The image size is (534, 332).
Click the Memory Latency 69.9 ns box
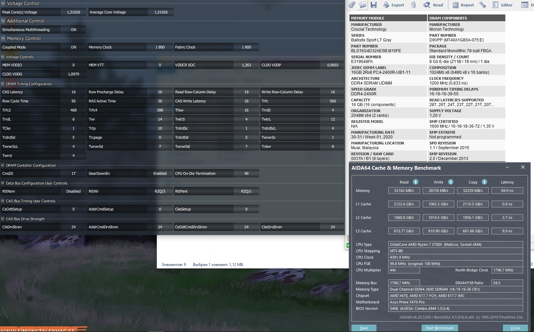tap(507, 191)
